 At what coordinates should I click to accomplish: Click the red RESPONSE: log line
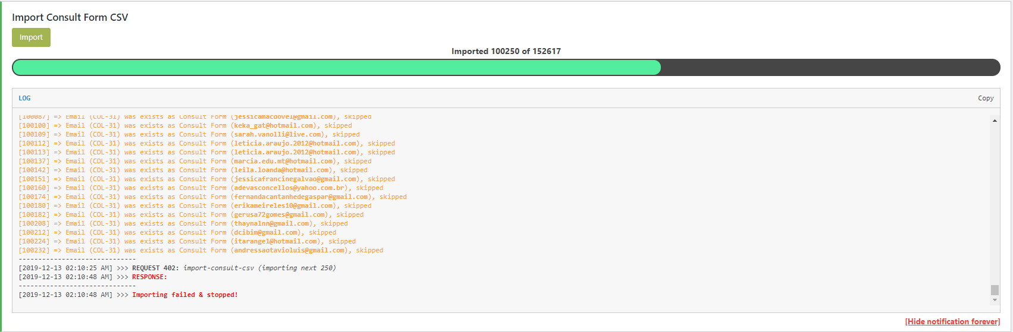[x=149, y=277]
